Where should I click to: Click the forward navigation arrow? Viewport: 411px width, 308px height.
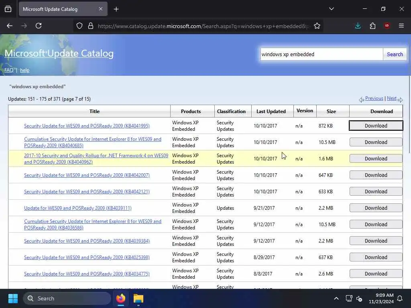[x=24, y=26]
